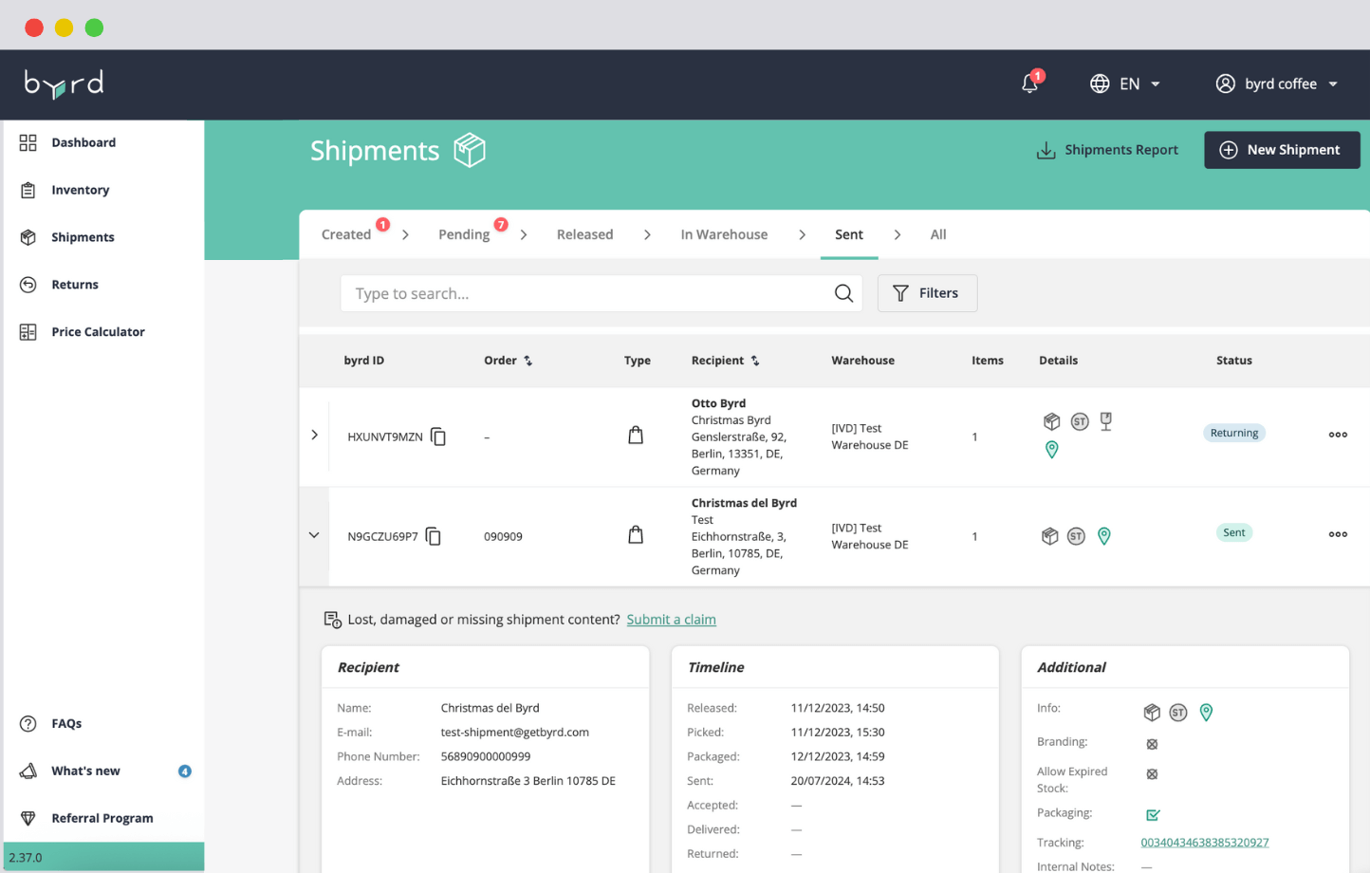Click the Inventory clipboard icon
Viewport: 1370px width, 873px height.
(x=28, y=190)
